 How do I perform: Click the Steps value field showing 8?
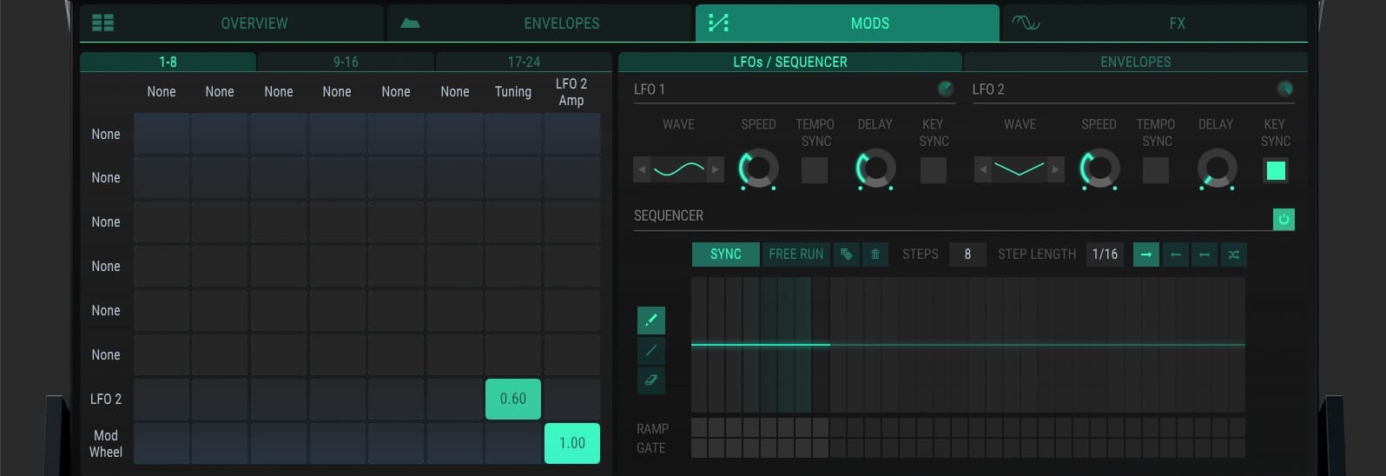(967, 254)
